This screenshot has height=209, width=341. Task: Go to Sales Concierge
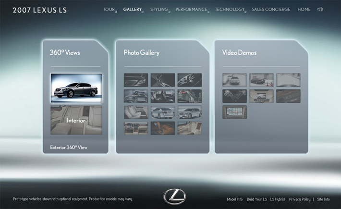(271, 10)
